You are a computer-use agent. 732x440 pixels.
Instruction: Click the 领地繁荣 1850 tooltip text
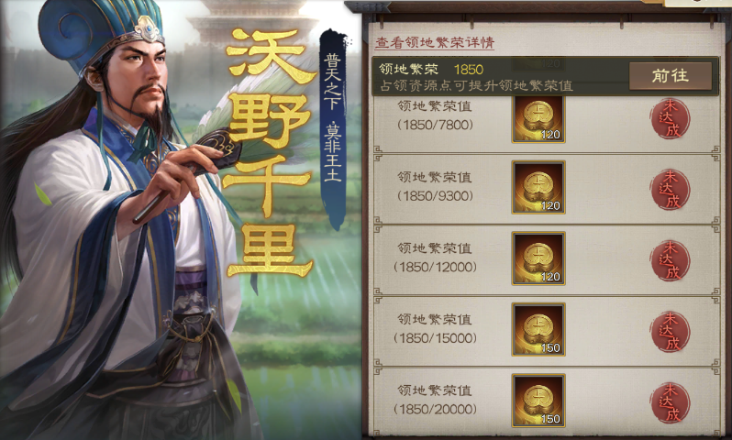pos(431,70)
